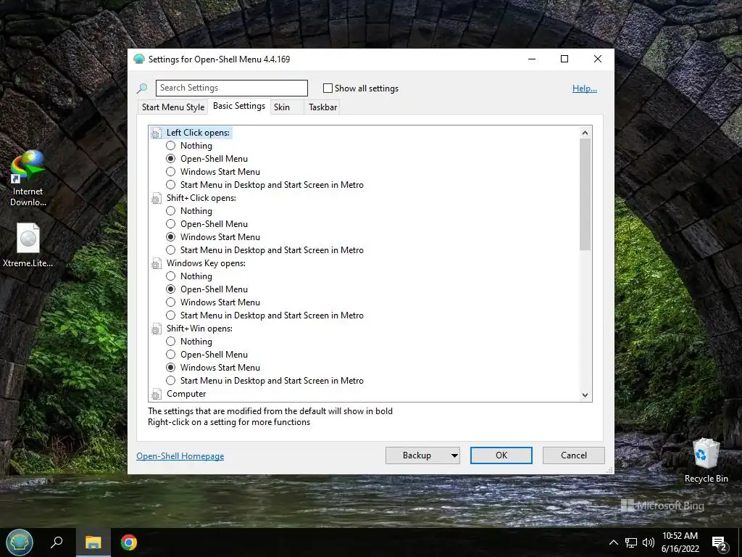
Task: Click the settings list scroll down arrow
Action: tap(585, 395)
